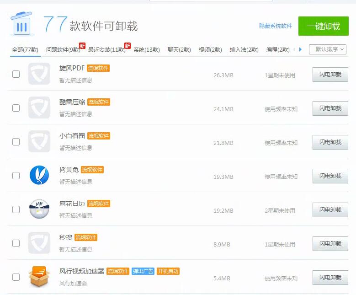Click the 流氓软件 tag on 酷雷压缩
356x295 pixels.
[99, 102]
